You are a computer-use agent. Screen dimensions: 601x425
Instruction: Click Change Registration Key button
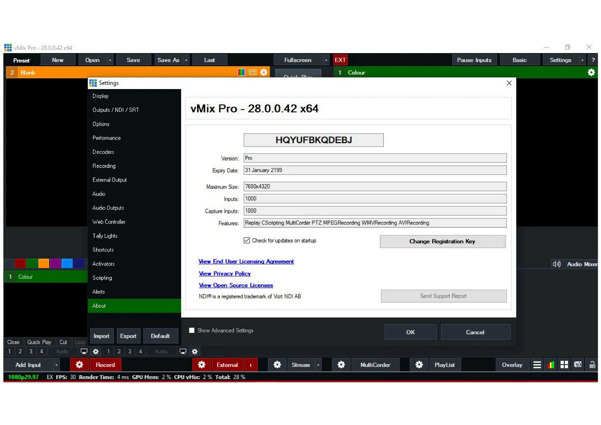tap(442, 241)
